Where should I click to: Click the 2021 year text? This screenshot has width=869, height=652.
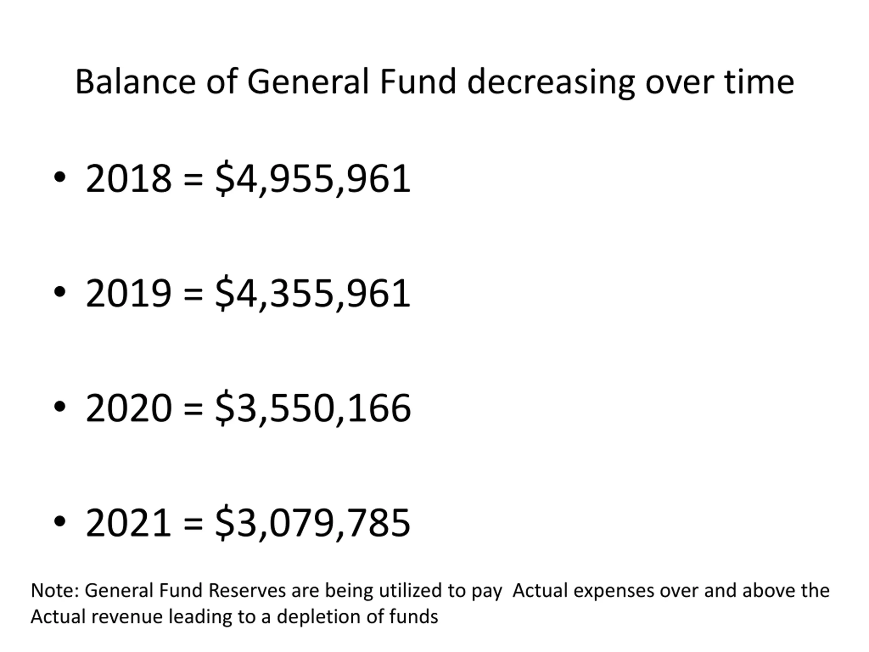[x=129, y=523]
